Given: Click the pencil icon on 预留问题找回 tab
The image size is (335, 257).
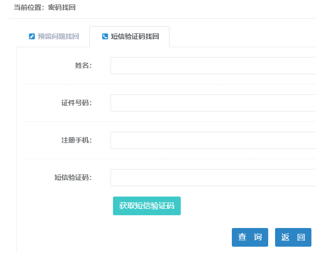Looking at the screenshot, I should [32, 36].
